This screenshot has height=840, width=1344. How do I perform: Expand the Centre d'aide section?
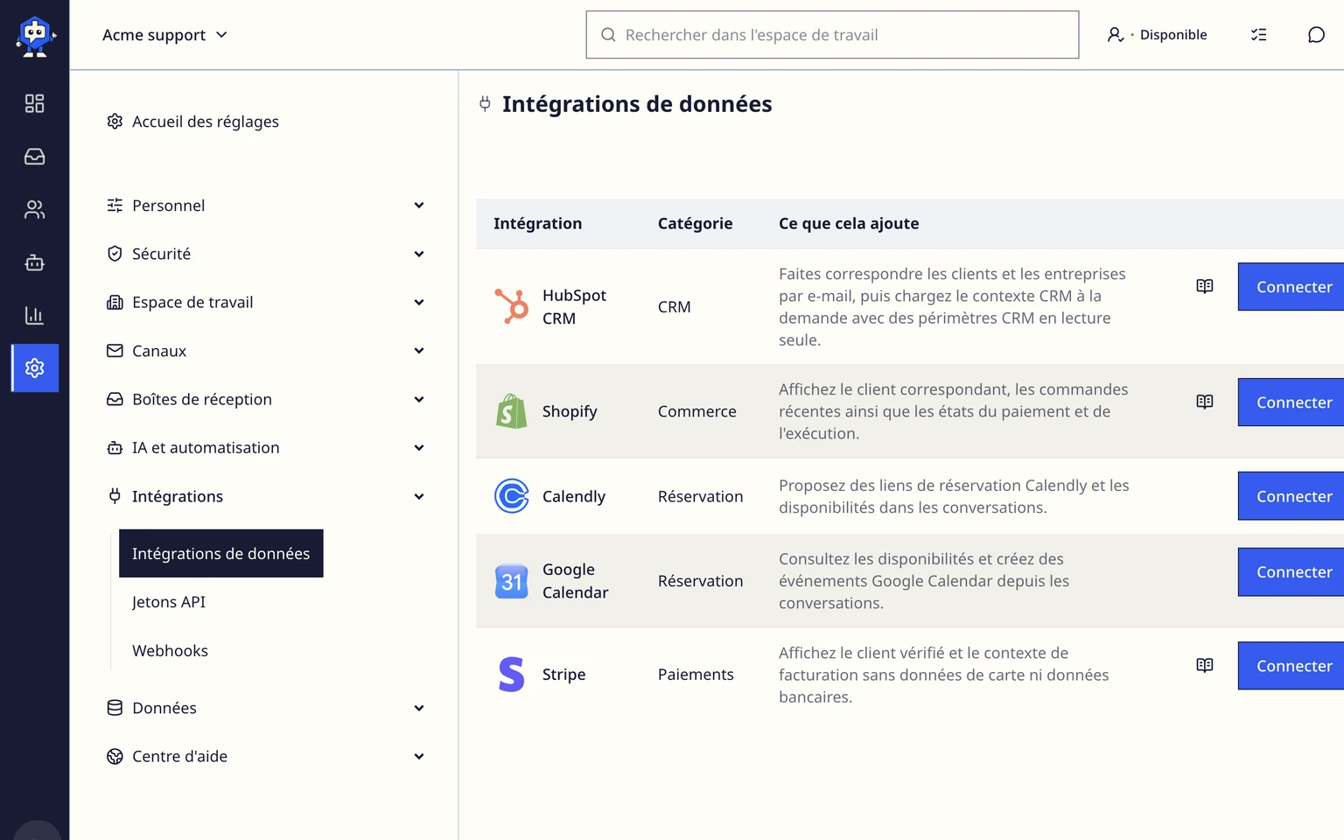click(x=265, y=757)
